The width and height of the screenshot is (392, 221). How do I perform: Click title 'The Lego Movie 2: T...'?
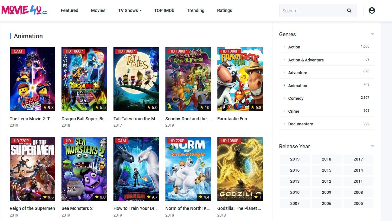tap(31, 119)
